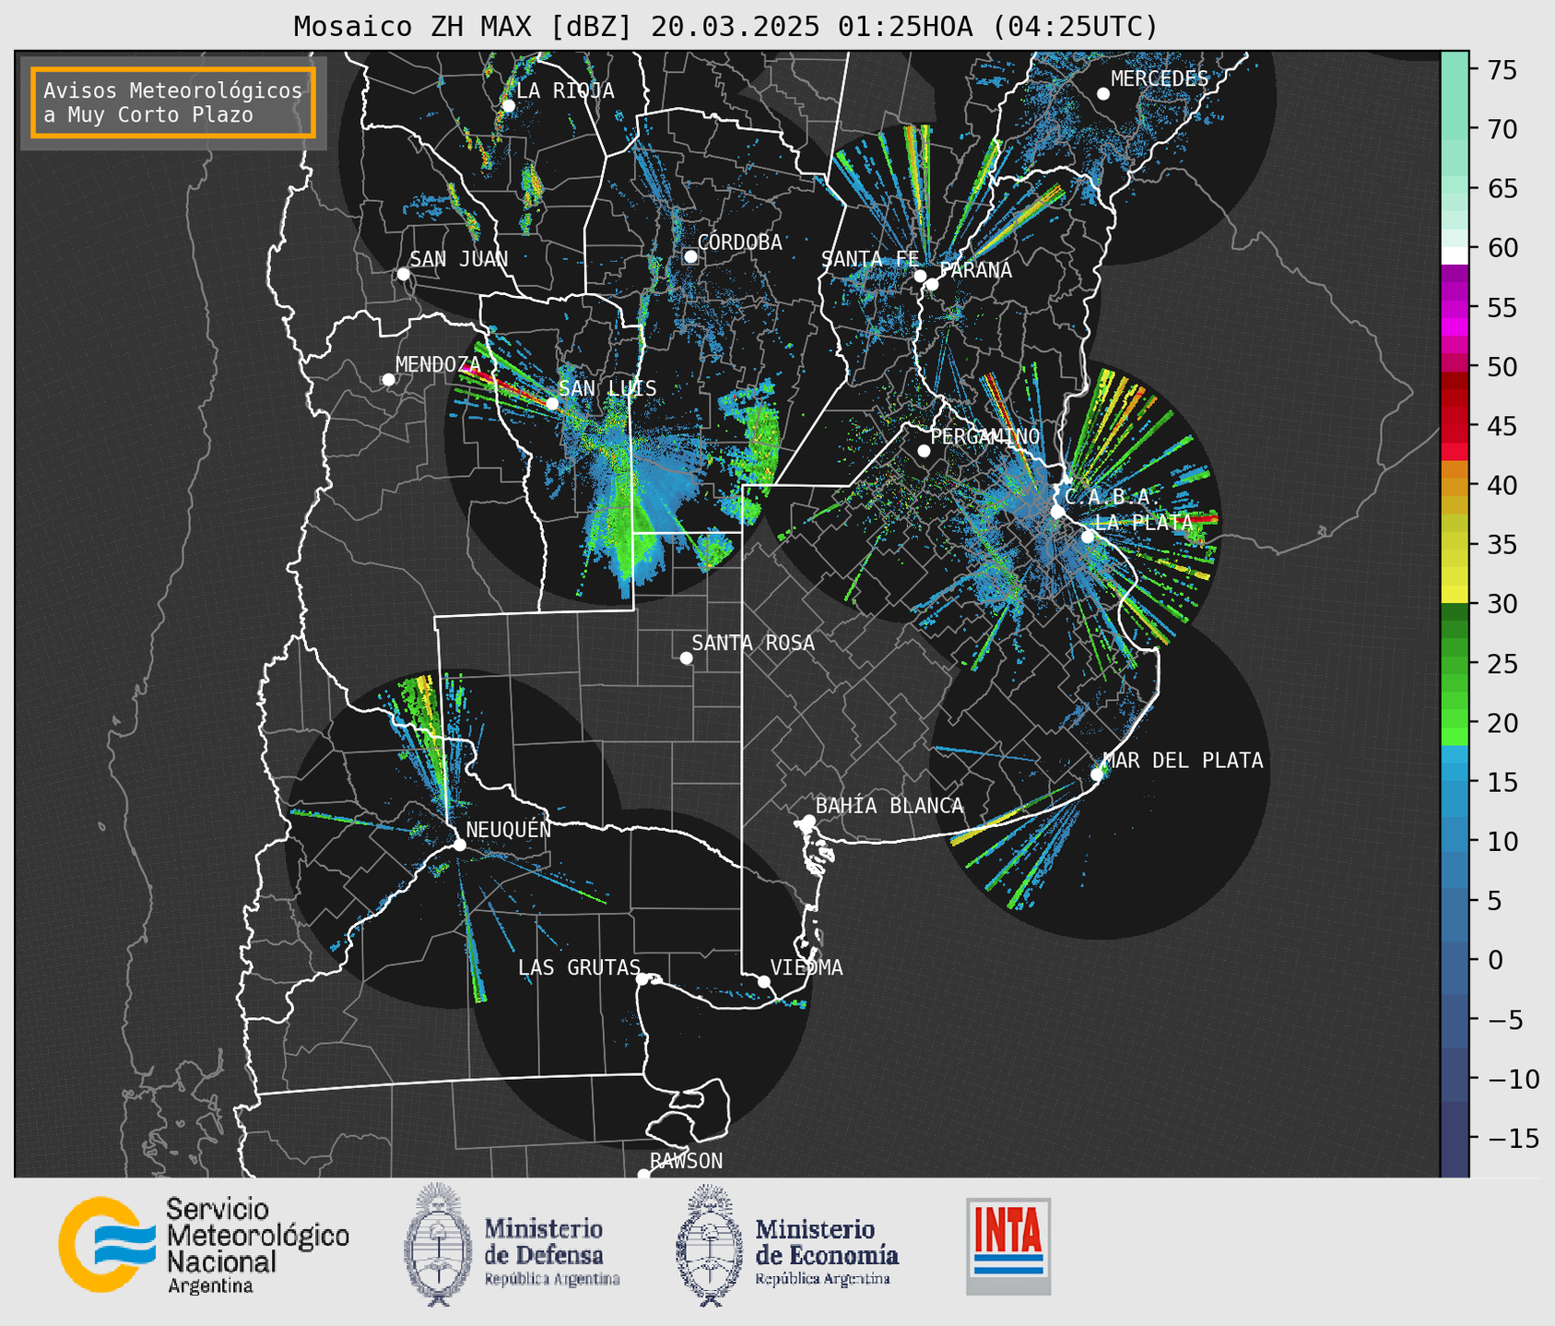Viewport: 1555px width, 1326px height.
Task: Click the LA RIOJA city marker dot
Action: point(509,106)
